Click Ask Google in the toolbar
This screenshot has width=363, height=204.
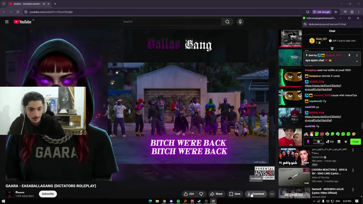coord(322,12)
